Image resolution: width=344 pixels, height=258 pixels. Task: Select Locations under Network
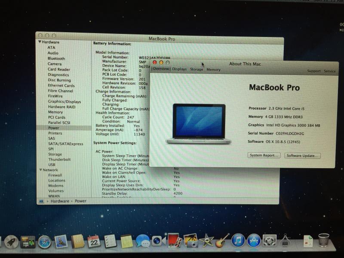tap(57, 180)
